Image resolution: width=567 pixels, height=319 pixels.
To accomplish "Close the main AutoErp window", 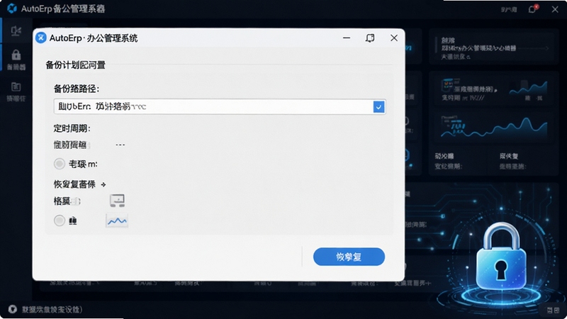I will point(555,9).
